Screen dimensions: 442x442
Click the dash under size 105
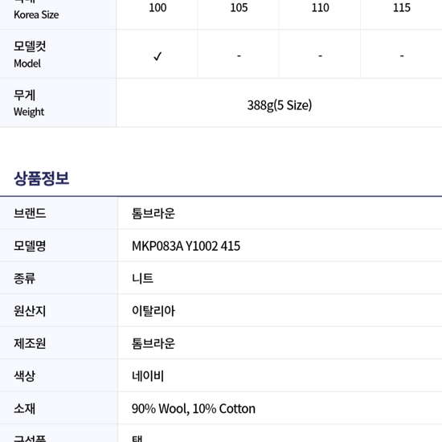coord(239,55)
